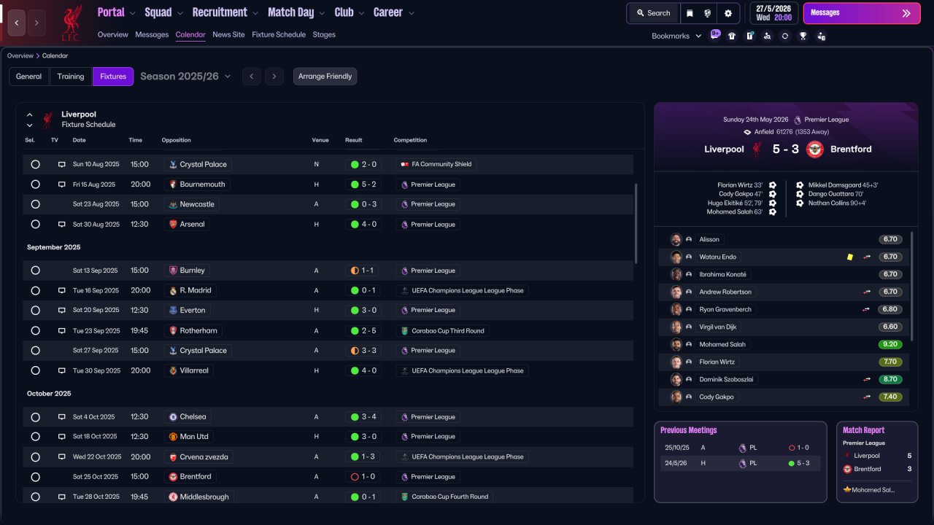The width and height of the screenshot is (934, 525).
Task: Open the Match Day dropdown menu
Action: (x=297, y=12)
